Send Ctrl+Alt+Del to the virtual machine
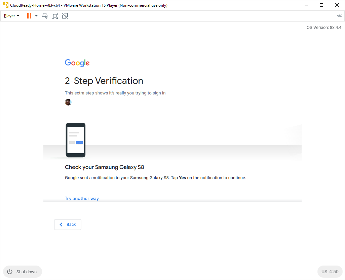The width and height of the screenshot is (345, 280). tap(45, 16)
